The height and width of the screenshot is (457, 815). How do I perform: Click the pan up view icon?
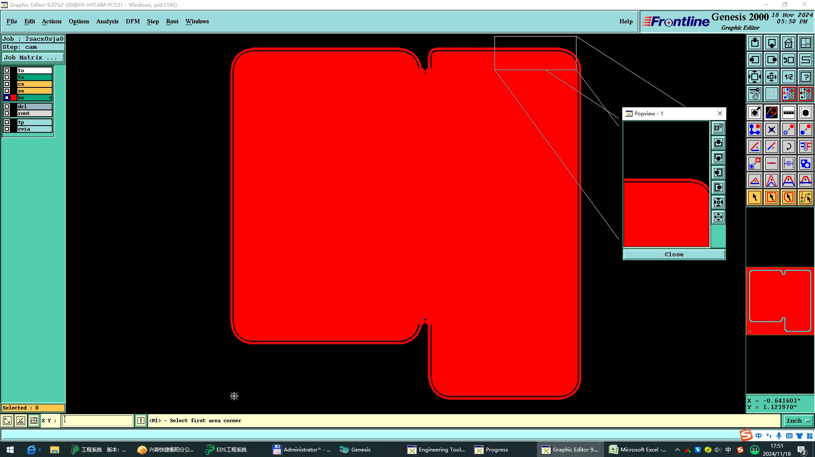pyautogui.click(x=755, y=43)
